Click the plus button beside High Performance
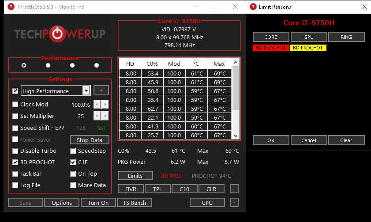Viewport: 371px width, 222px height. coord(101,90)
